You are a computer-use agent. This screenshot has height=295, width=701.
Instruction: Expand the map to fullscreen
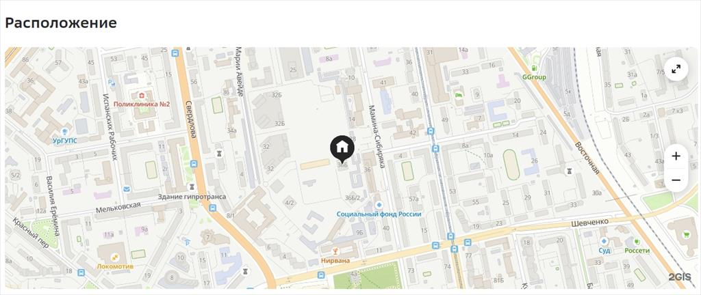click(x=676, y=68)
